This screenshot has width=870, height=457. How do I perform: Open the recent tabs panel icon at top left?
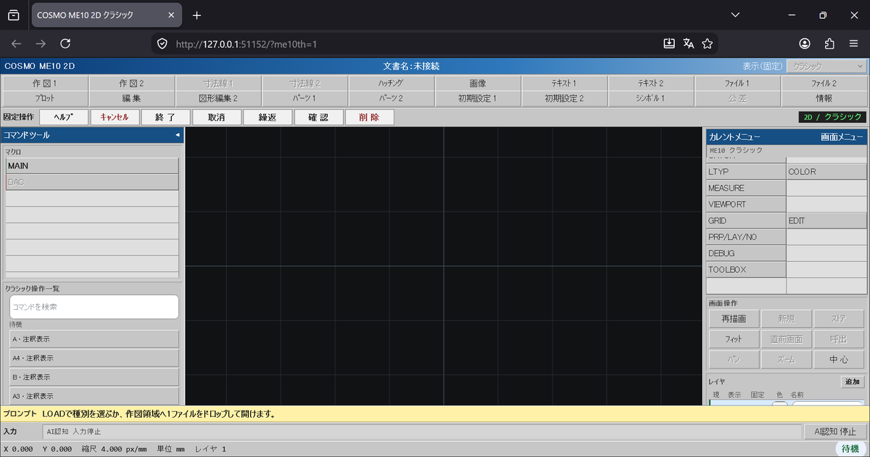tap(13, 15)
